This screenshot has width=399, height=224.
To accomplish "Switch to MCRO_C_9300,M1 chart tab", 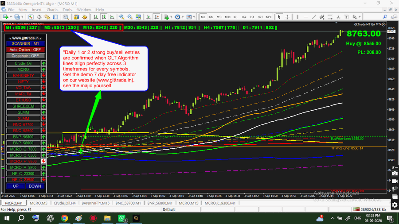I will [220, 203].
